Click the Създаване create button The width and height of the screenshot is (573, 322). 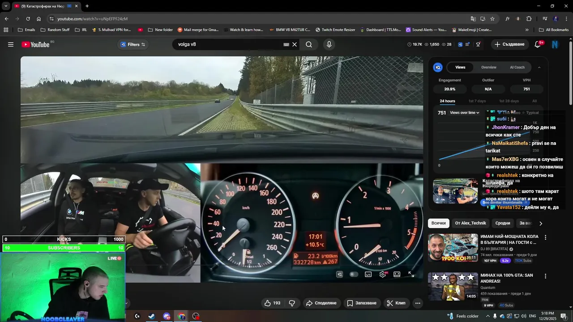(x=509, y=44)
